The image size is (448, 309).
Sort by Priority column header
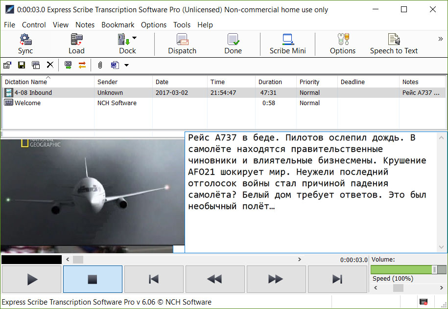[x=317, y=82]
